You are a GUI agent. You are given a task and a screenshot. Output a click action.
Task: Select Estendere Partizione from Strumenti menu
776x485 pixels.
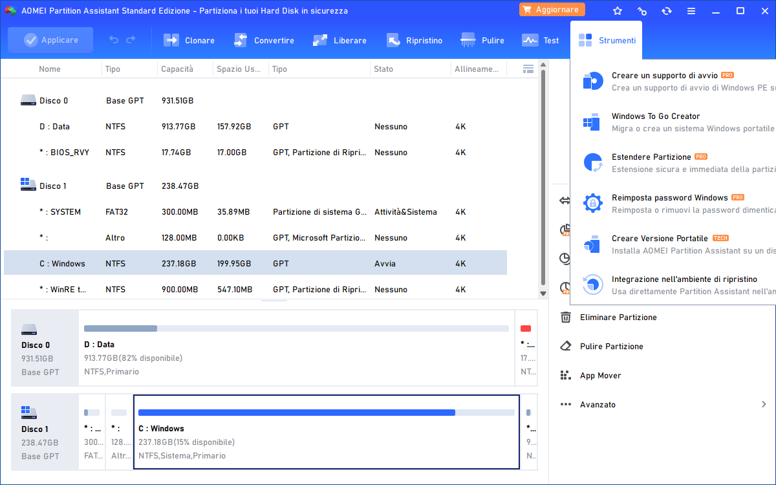(674, 163)
